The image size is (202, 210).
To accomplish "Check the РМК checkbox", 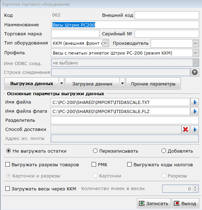I will (x=94, y=164).
